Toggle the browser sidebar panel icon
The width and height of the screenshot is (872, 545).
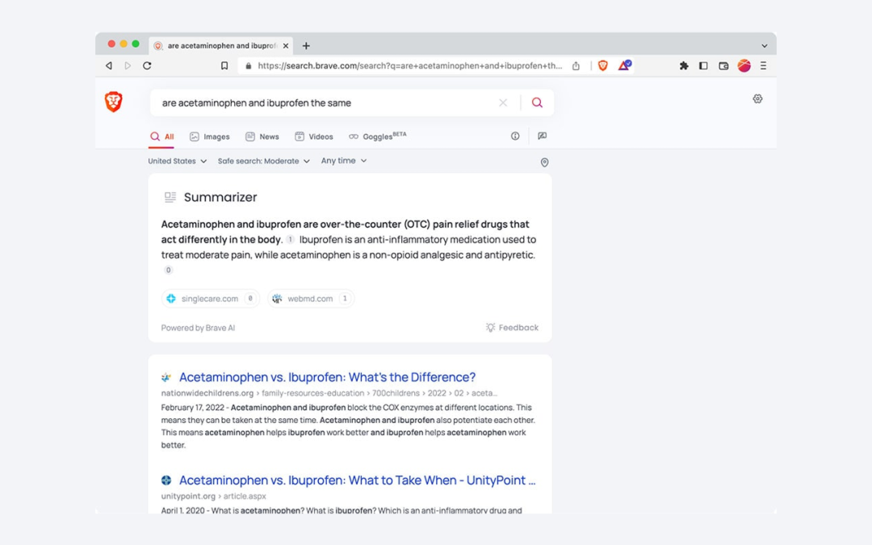[703, 65]
